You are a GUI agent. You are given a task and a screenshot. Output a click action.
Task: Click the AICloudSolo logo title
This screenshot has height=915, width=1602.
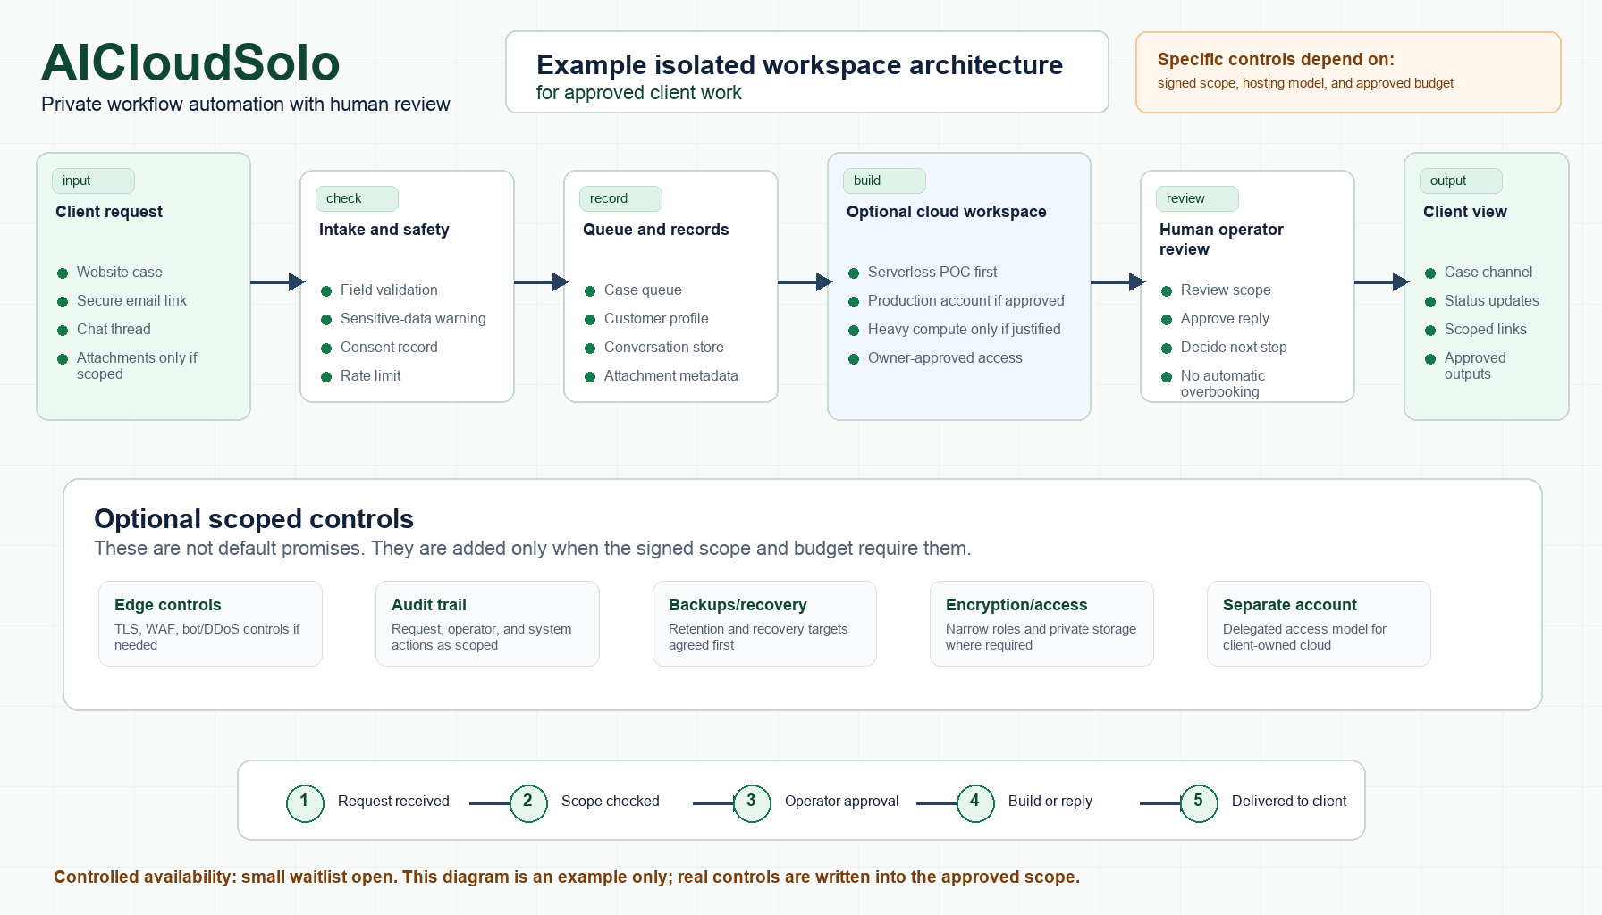[190, 63]
